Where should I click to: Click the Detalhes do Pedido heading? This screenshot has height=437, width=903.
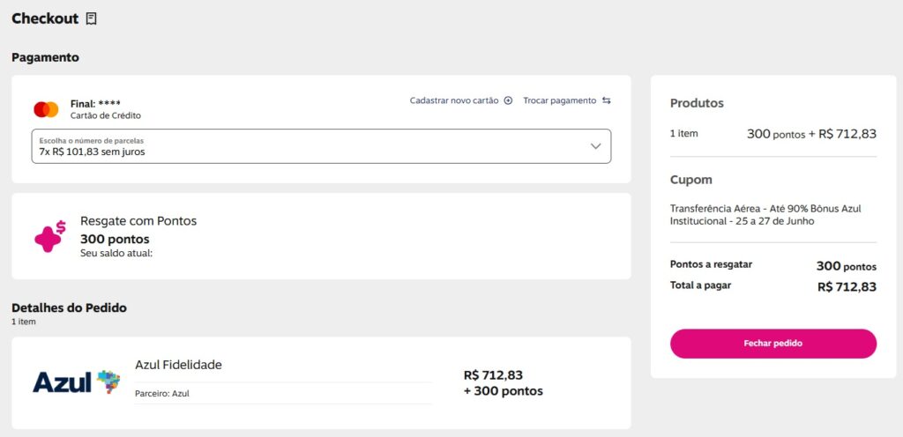pyautogui.click(x=69, y=307)
